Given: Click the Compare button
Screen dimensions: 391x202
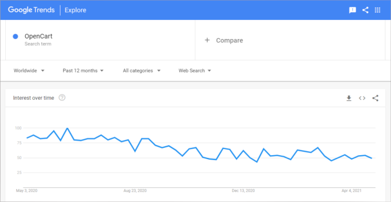Looking at the screenshot, I should [x=229, y=40].
